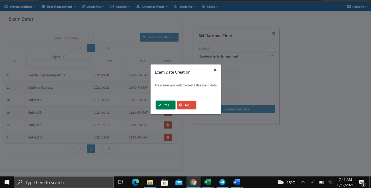
Task: Open Telegram from the taskbar
Action: pos(222,182)
